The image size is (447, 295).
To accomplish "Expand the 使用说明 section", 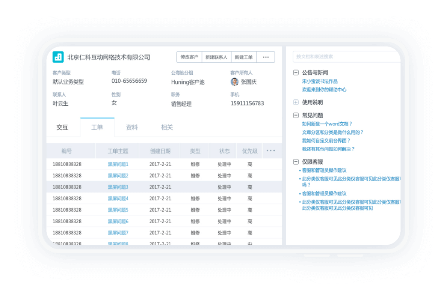I will coord(296,102).
